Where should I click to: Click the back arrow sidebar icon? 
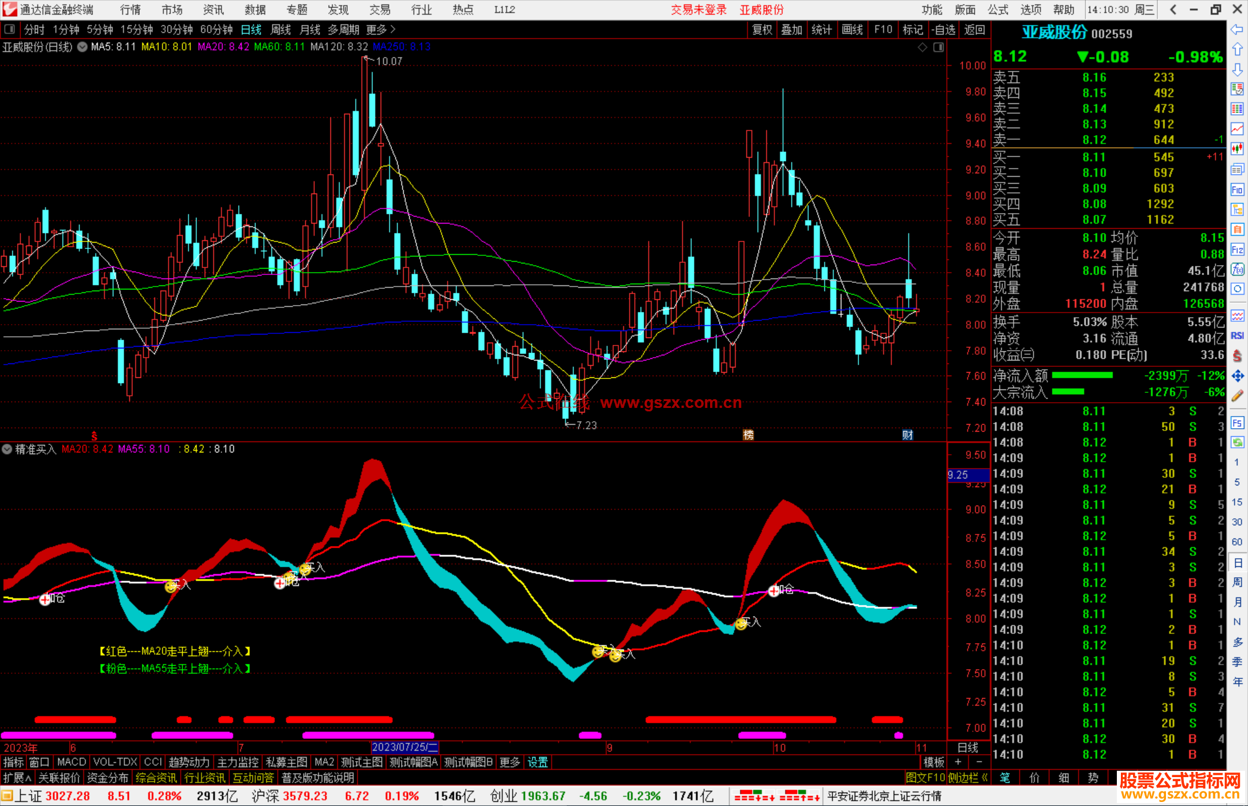point(1236,29)
